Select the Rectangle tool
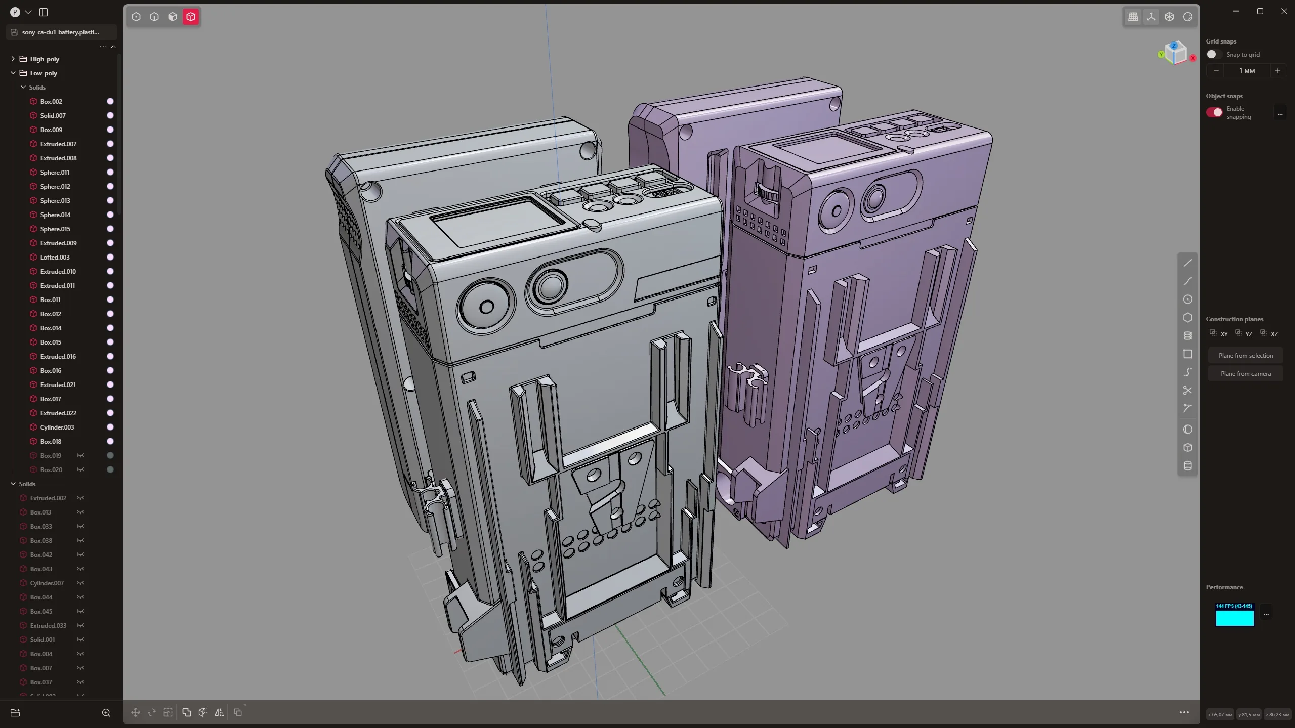The width and height of the screenshot is (1295, 728). [1188, 354]
